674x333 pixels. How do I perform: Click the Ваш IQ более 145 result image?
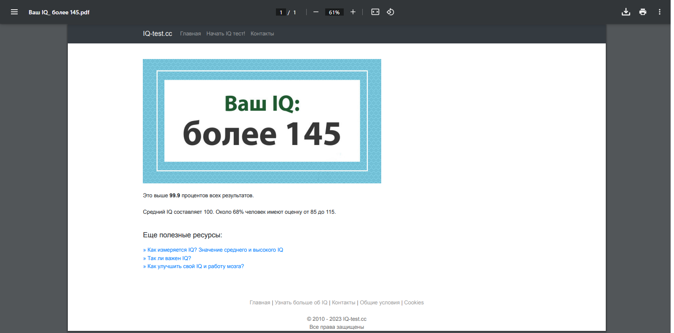point(262,121)
